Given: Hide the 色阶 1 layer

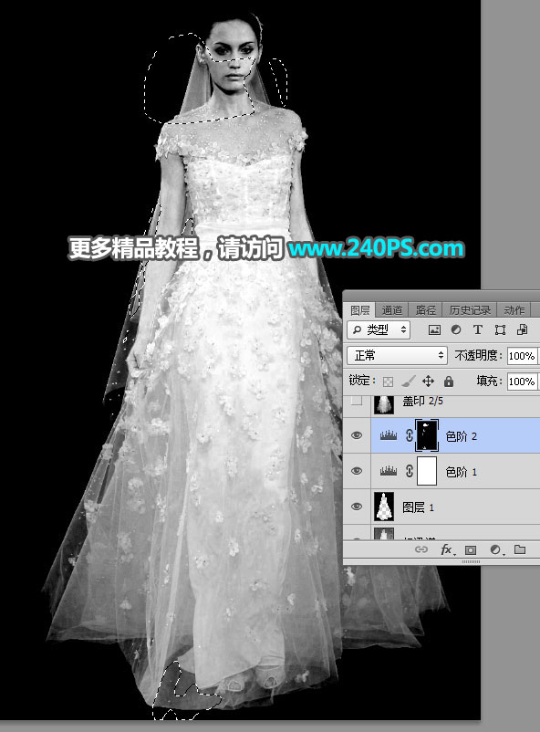Looking at the screenshot, I should (x=357, y=471).
